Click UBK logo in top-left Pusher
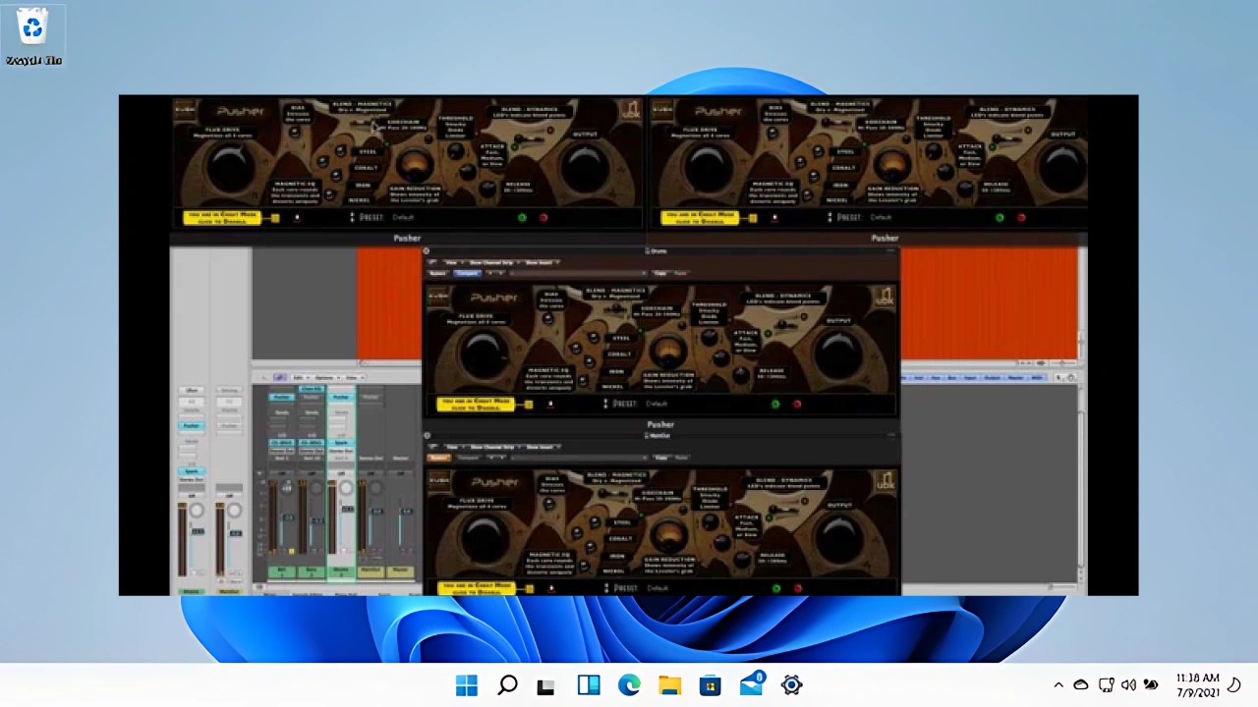The image size is (1258, 707). click(630, 110)
